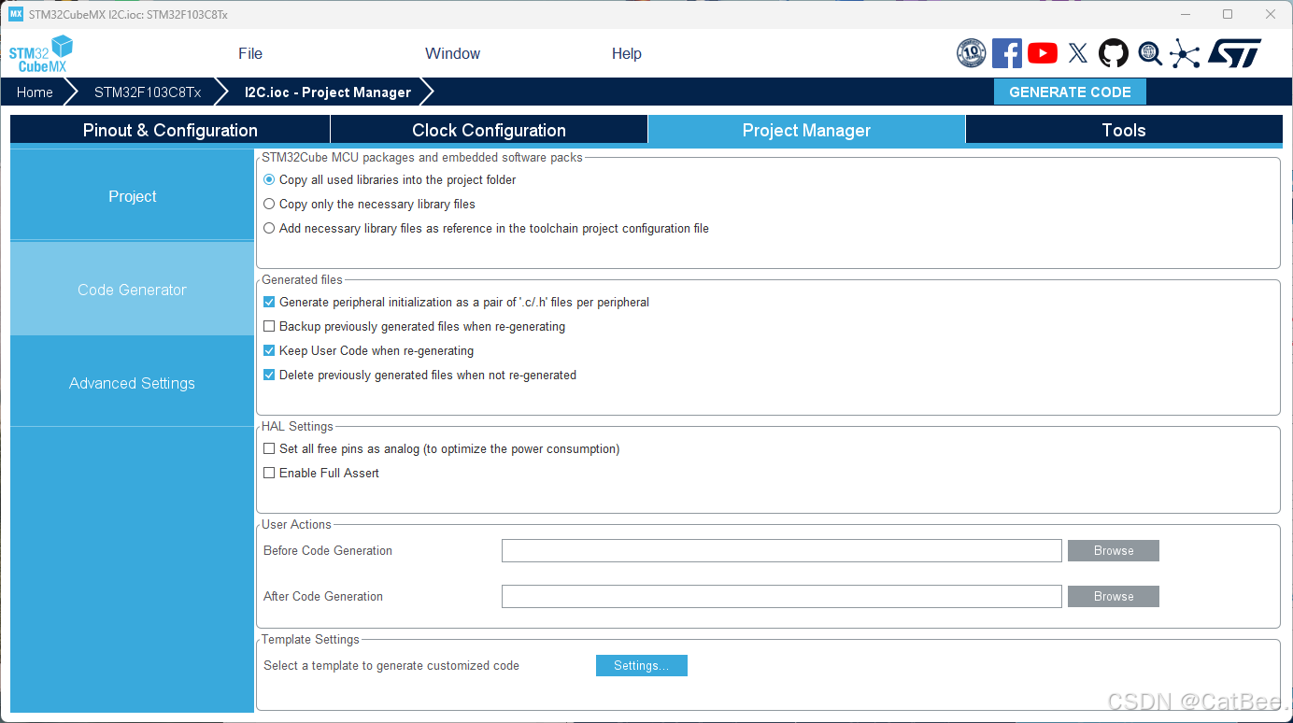The height and width of the screenshot is (723, 1293).
Task: Close the STM32CubeMX window
Action: click(1271, 14)
